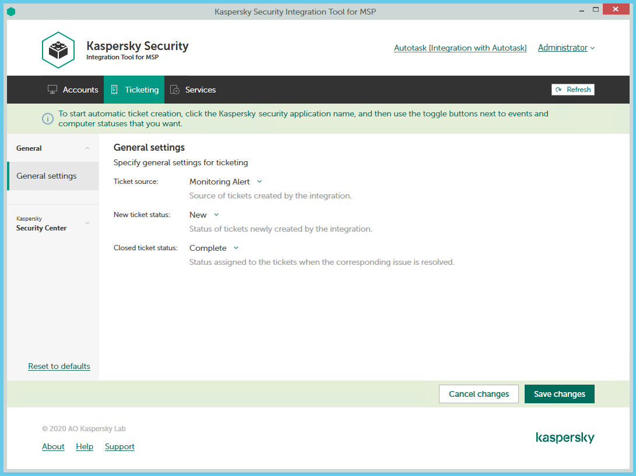Click the Services gear icon
The height and width of the screenshot is (476, 636).
(174, 89)
